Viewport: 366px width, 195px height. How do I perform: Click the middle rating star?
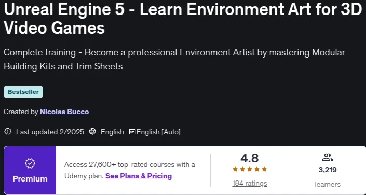(250, 169)
